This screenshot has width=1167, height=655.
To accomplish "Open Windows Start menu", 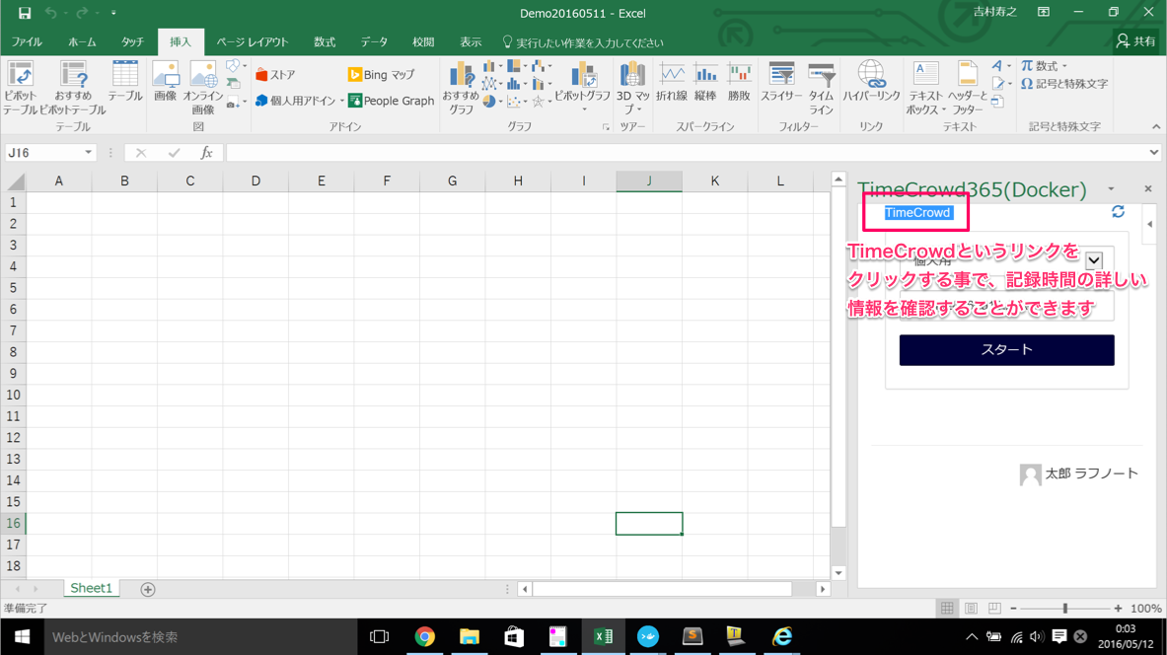I will 22,637.
